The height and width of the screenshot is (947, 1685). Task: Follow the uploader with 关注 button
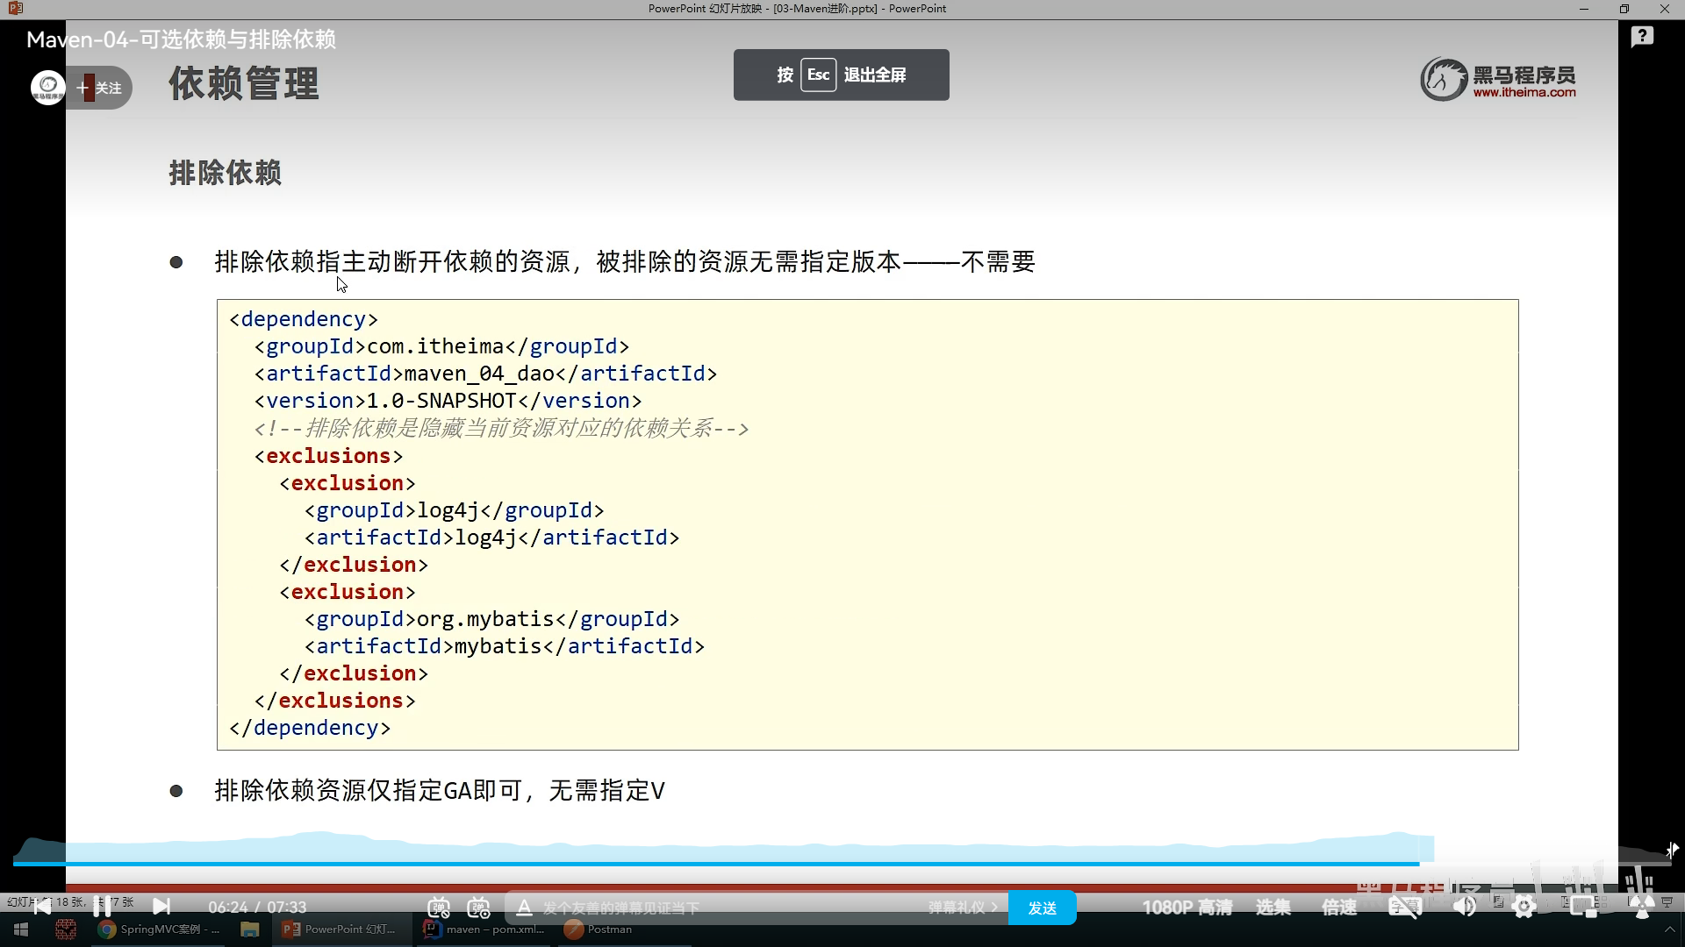point(100,88)
